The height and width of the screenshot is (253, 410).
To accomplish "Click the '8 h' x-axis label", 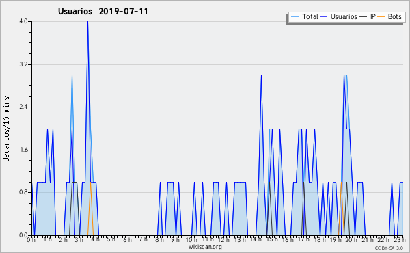I will 159,240.
